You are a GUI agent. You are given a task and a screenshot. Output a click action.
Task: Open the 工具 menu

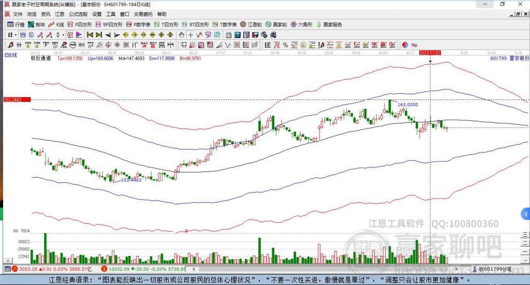[111, 14]
